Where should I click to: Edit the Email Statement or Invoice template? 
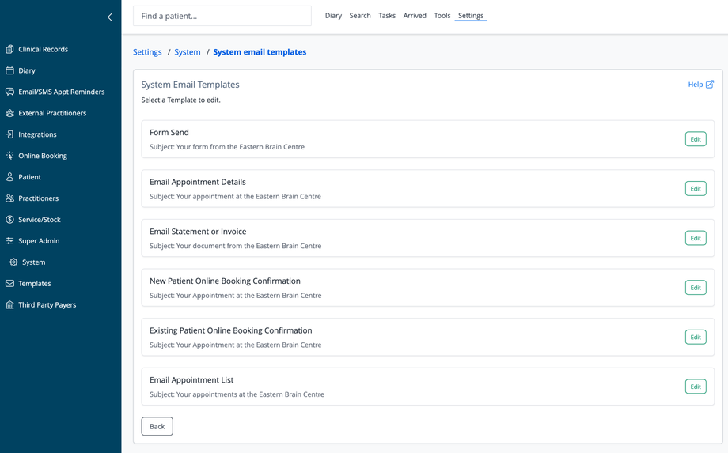pos(695,238)
